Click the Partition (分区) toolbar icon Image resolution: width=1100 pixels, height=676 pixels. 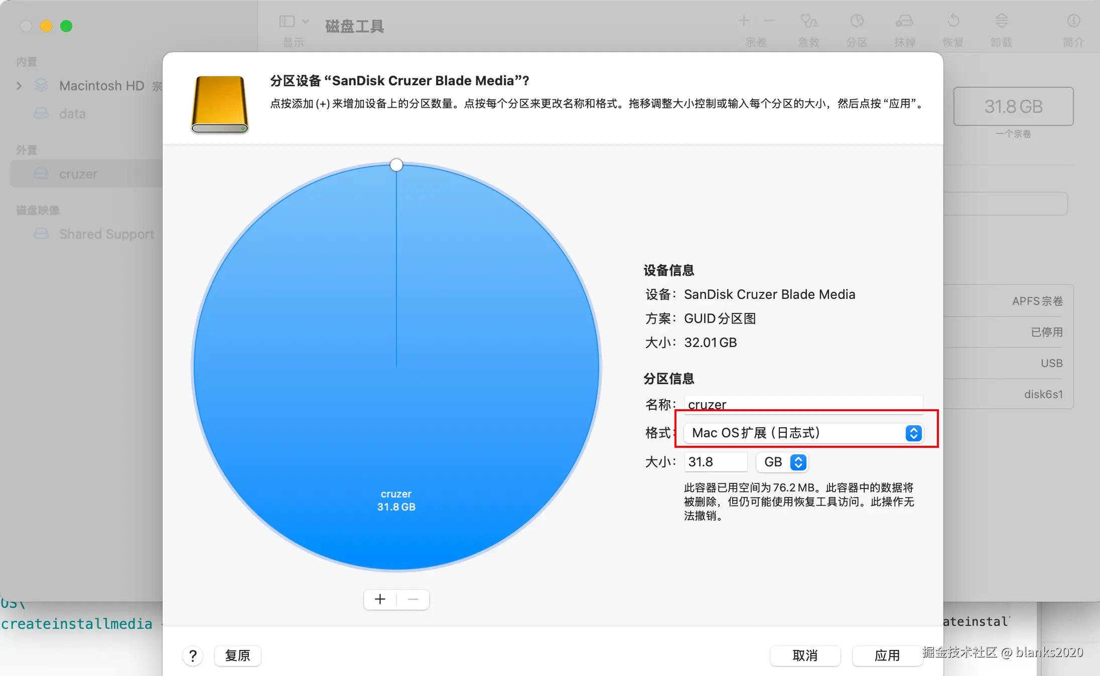(x=857, y=22)
